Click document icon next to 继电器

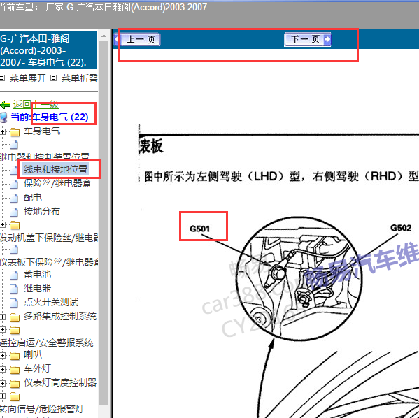13,289
